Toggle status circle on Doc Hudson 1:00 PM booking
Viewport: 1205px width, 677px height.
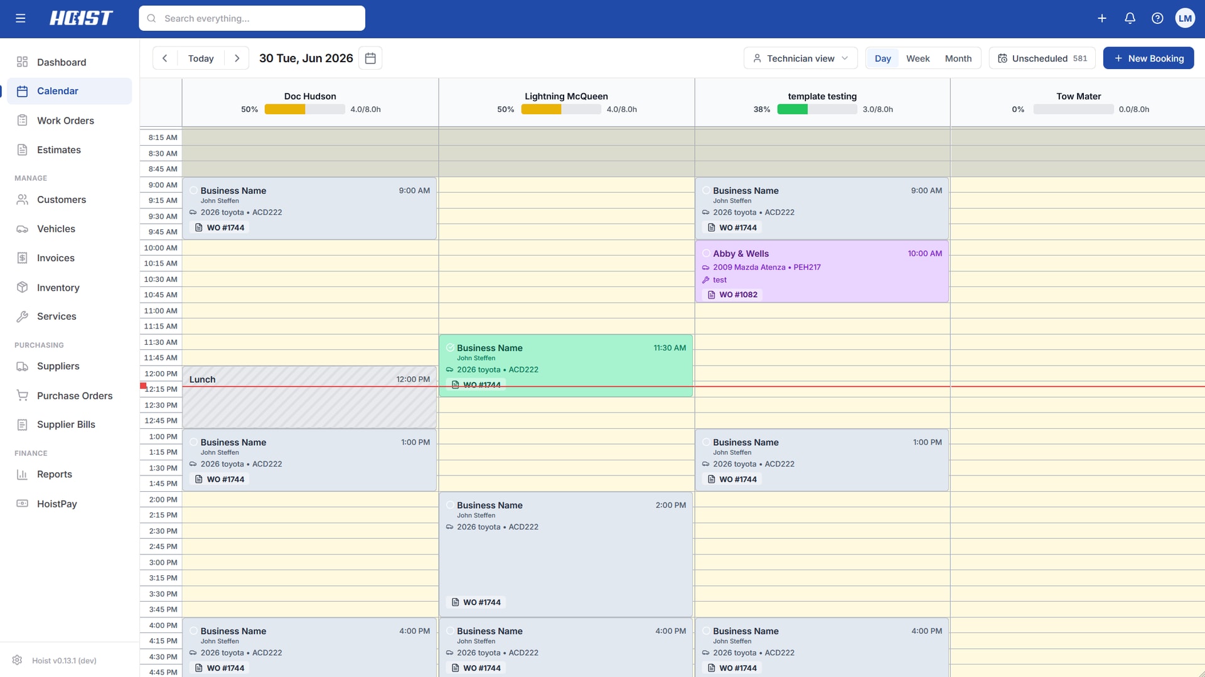click(x=193, y=442)
